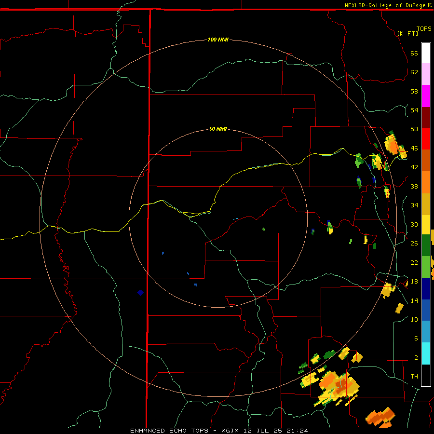The image size is (434, 434).
Task: Click the 21:24 timestamp
Action: 298,431
